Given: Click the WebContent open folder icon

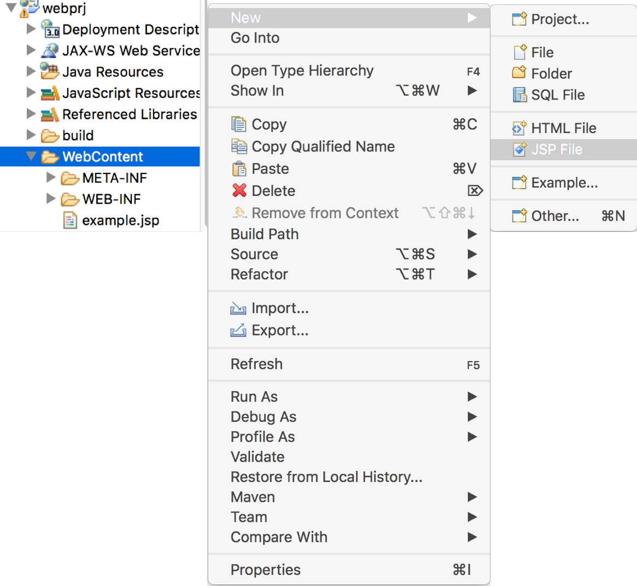Looking at the screenshot, I should [50, 156].
